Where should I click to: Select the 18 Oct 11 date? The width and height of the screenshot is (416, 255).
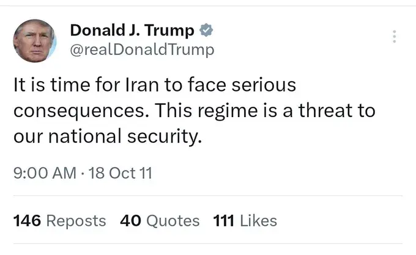point(120,173)
